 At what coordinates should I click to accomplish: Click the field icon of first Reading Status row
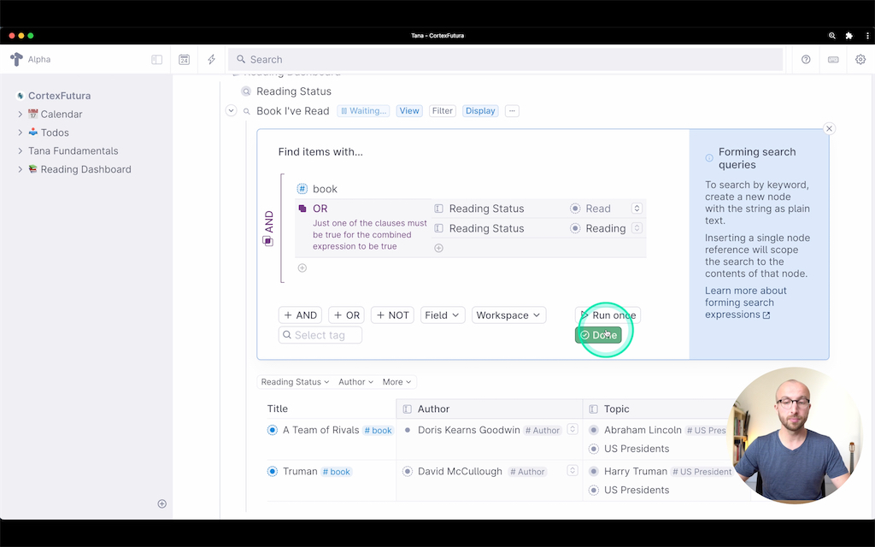click(x=438, y=209)
